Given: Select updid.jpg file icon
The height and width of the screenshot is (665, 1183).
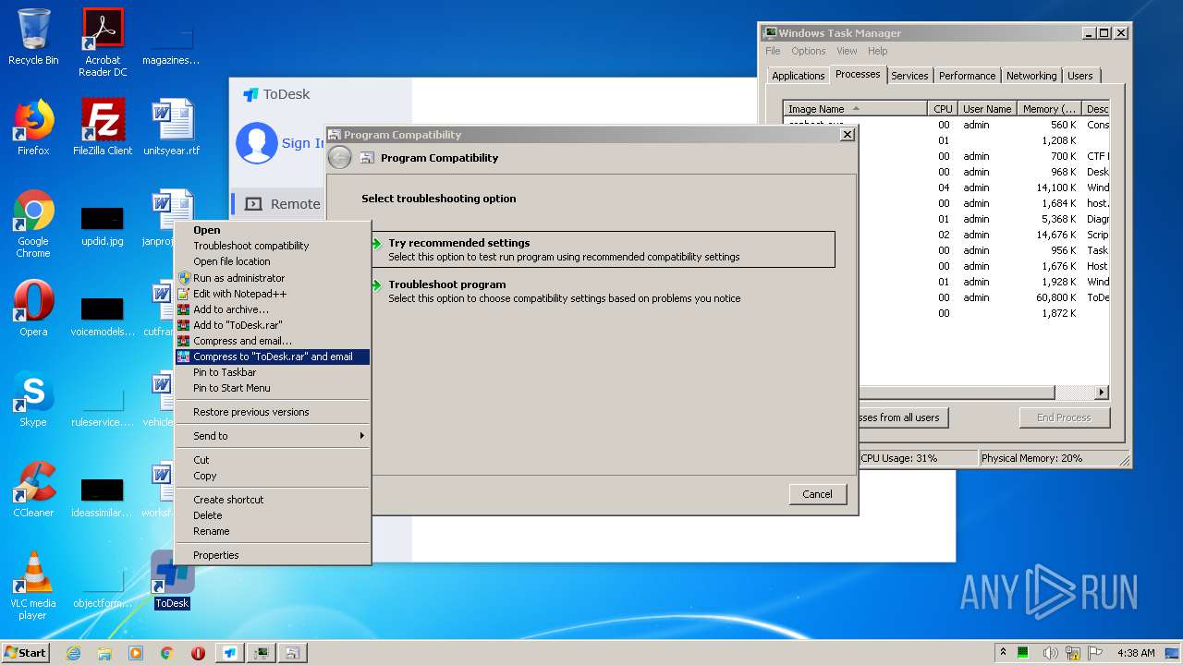Looking at the screenshot, I should pos(103,225).
